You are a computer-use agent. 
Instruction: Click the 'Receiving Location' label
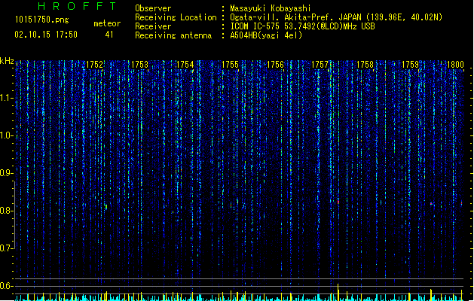(176, 17)
